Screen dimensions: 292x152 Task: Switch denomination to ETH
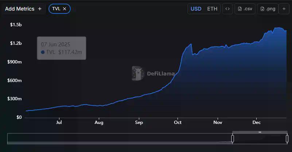212,9
